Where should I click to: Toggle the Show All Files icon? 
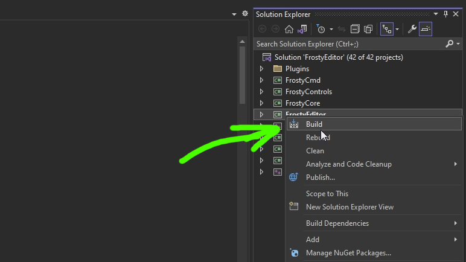click(x=368, y=29)
